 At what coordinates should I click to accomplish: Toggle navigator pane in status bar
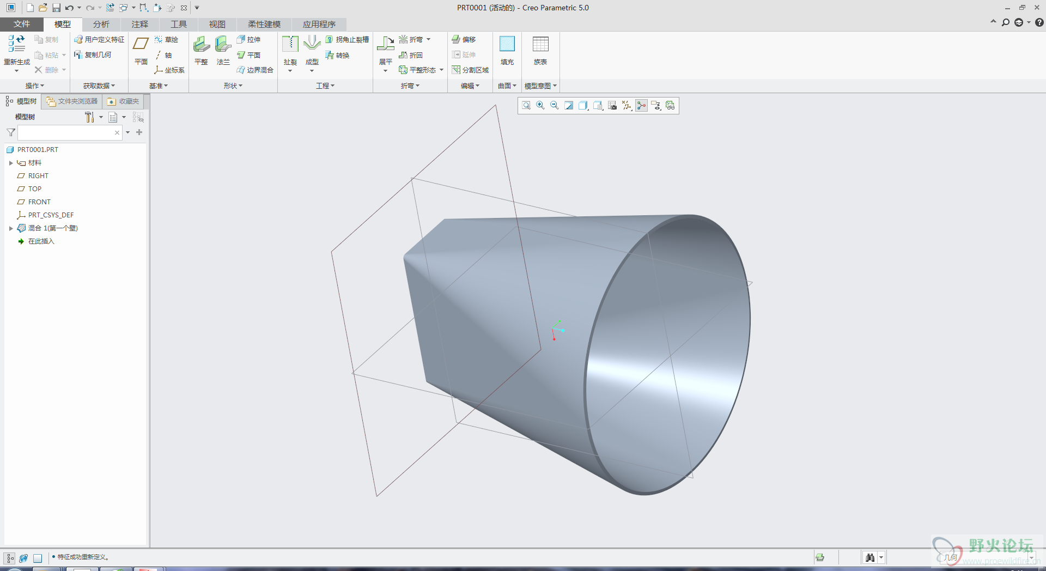point(10,558)
